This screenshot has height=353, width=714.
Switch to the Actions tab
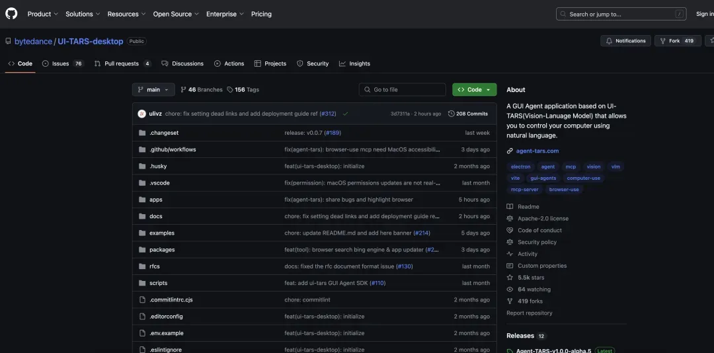tap(229, 63)
